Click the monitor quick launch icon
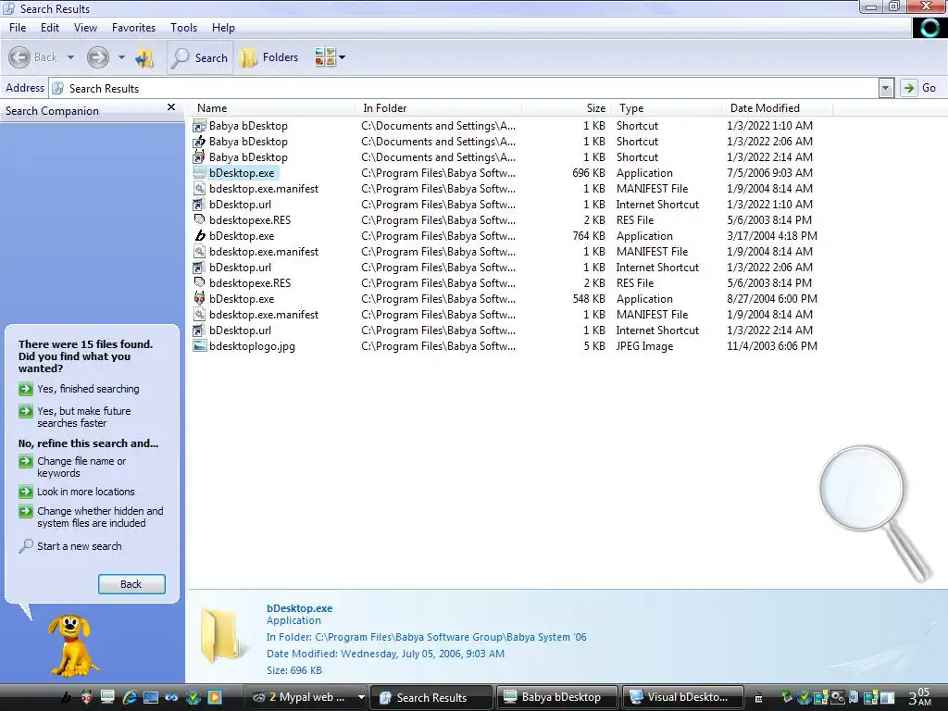 (x=107, y=697)
